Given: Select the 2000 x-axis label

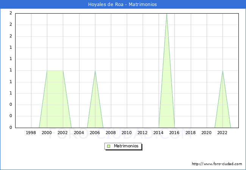Looking at the screenshot, I should [x=47, y=133].
